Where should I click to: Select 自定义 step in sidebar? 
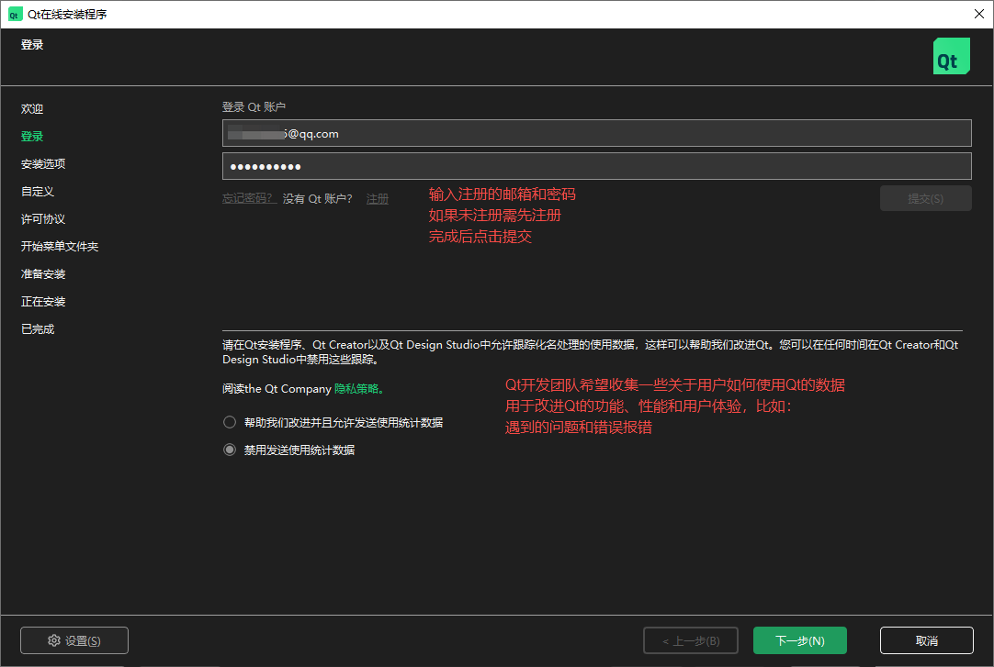pyautogui.click(x=38, y=191)
